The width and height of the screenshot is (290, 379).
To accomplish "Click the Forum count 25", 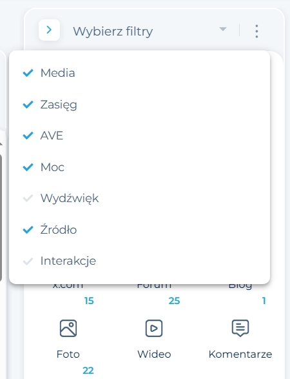I will coord(174,301).
